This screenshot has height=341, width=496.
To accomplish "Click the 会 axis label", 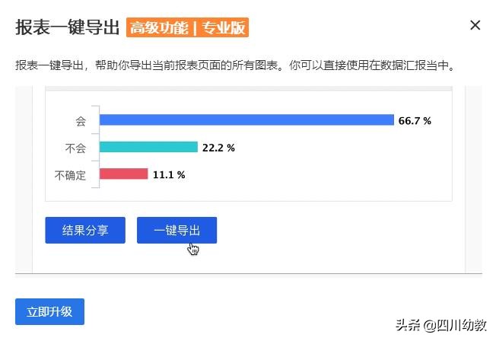I will [80, 120].
